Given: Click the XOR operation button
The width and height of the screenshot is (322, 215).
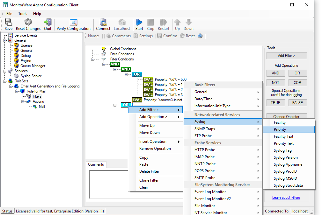Looking at the screenshot, I should [297, 83].
